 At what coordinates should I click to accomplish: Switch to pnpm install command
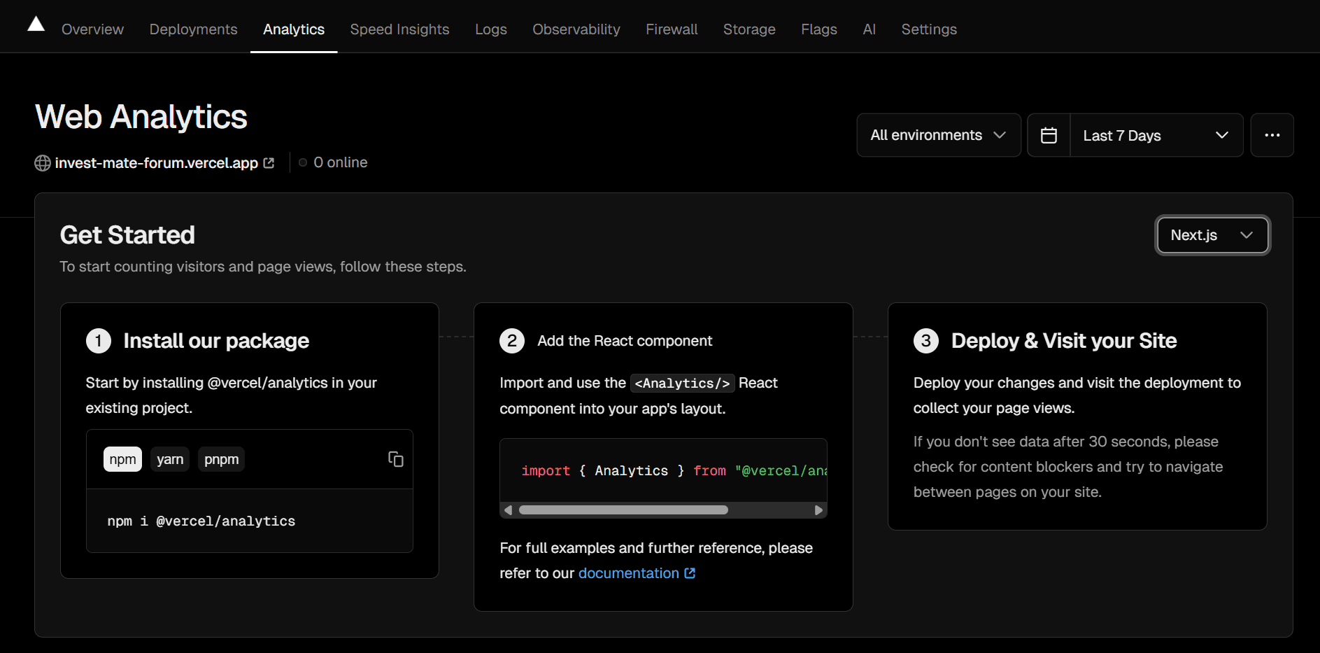coord(221,459)
